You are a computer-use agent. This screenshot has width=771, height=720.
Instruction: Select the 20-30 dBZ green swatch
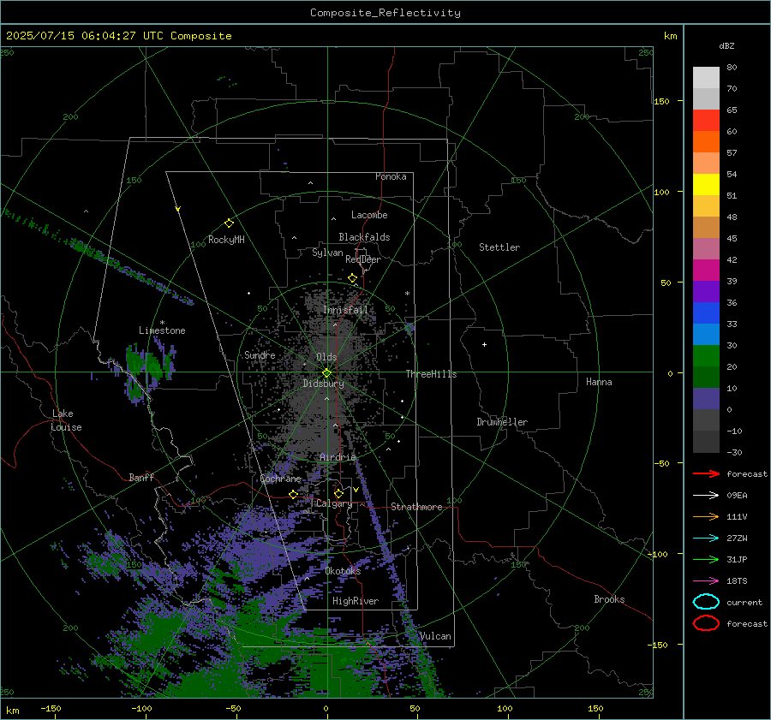click(706, 356)
